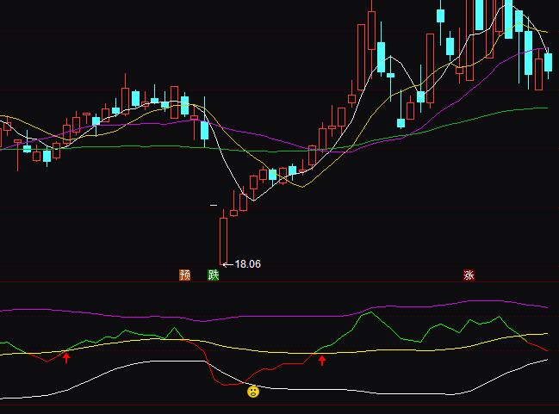Click the leftmost cyan candlestick on the chart
The image size is (559, 414).
(27, 149)
